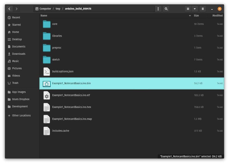This screenshot has height=164, width=229.
Task: Select the build.options.json file icon
Action: (47, 72)
